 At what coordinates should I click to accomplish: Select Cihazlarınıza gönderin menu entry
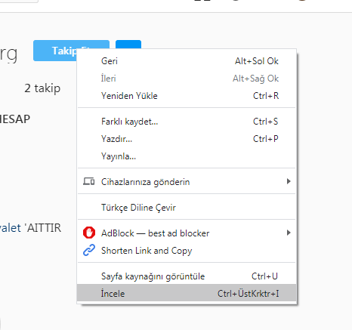[187, 182]
